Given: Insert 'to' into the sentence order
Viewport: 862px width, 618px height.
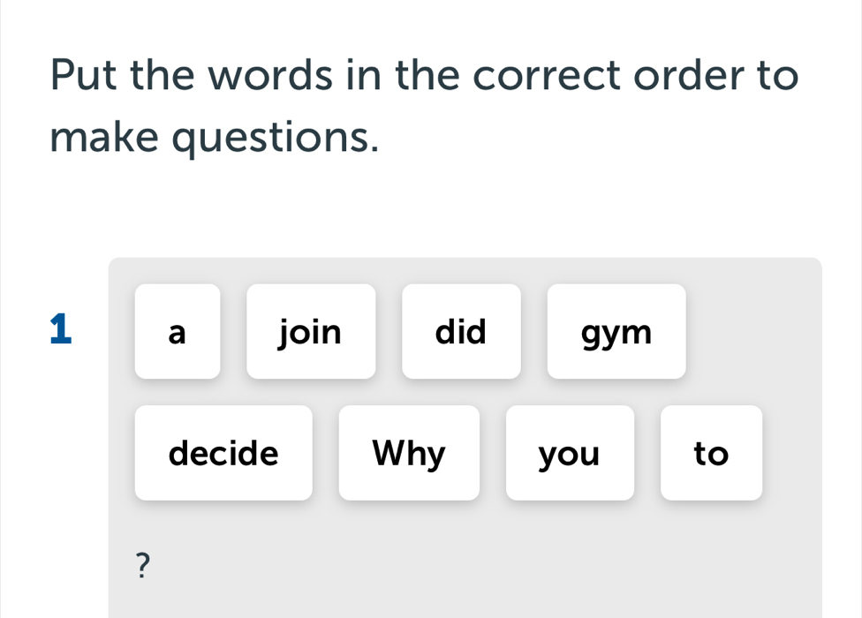Looking at the screenshot, I should (711, 453).
